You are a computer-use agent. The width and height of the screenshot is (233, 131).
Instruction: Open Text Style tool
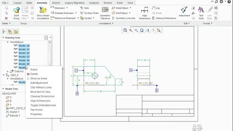(x=201, y=10)
